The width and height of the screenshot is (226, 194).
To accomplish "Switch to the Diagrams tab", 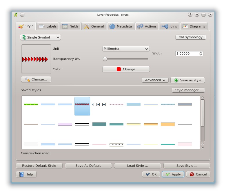I will [x=194, y=26].
